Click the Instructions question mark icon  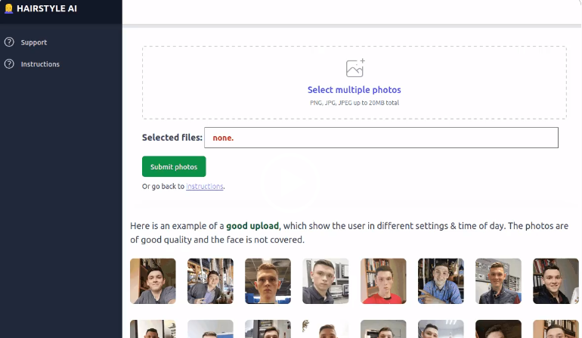tap(9, 64)
